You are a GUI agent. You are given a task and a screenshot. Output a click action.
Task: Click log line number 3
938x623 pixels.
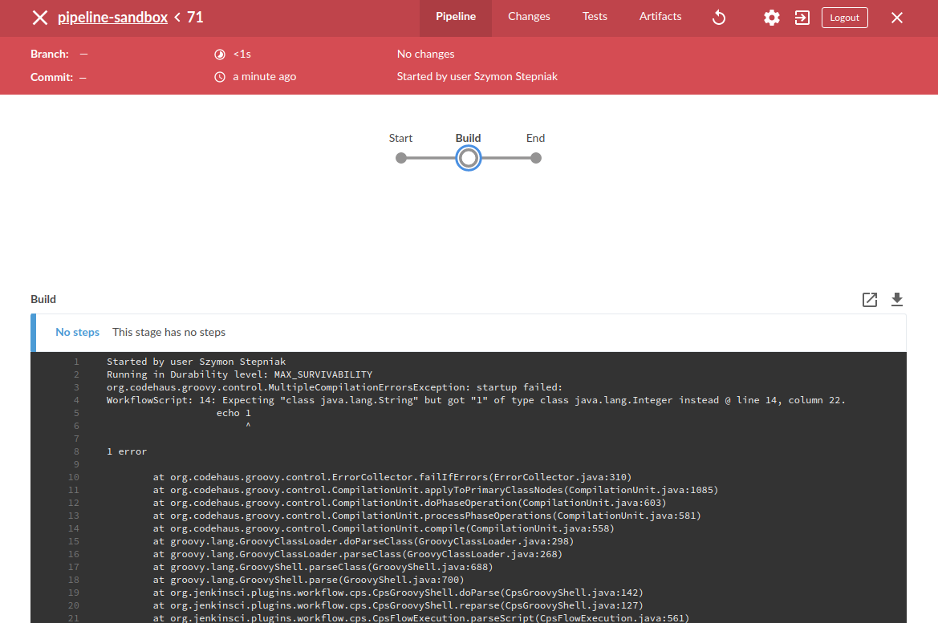point(76,387)
